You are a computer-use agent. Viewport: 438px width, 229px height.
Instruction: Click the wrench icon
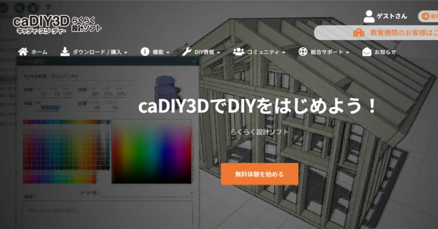pos(187,52)
